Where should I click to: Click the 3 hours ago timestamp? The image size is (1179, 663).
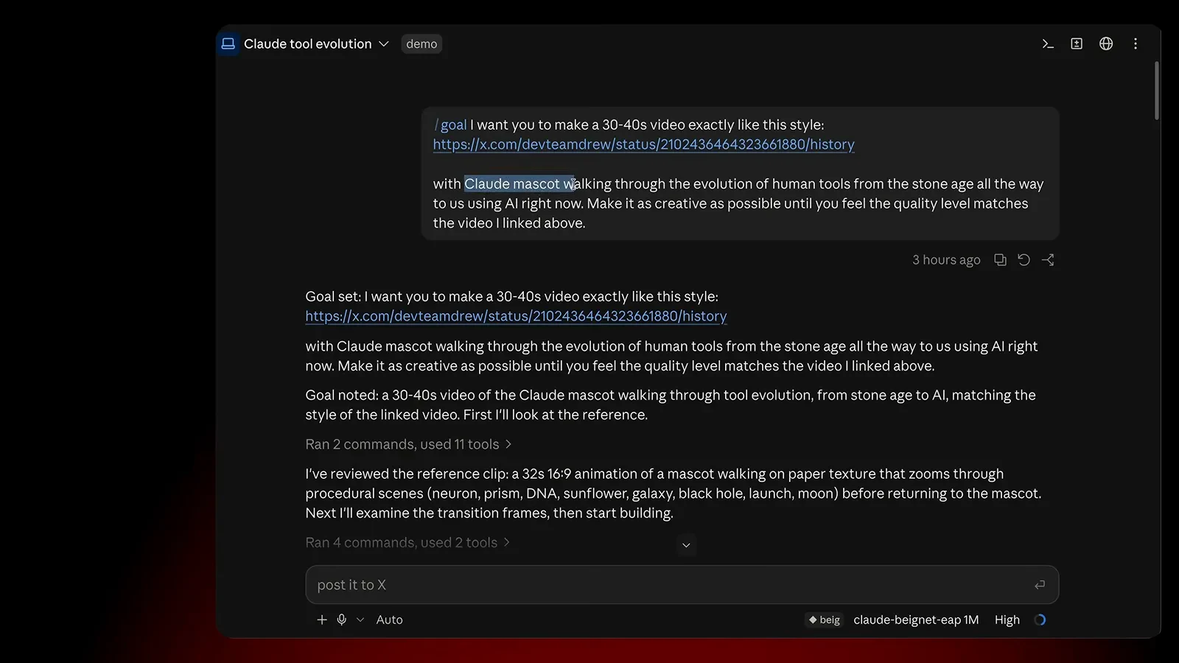[946, 260]
